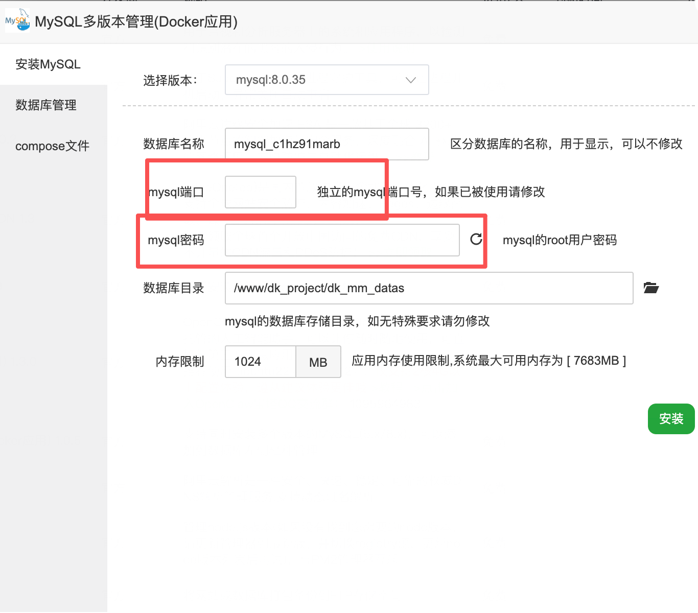Viewport: 698px width, 613px height.
Task: Click the MB unit box beside memory limit
Action: (x=318, y=362)
